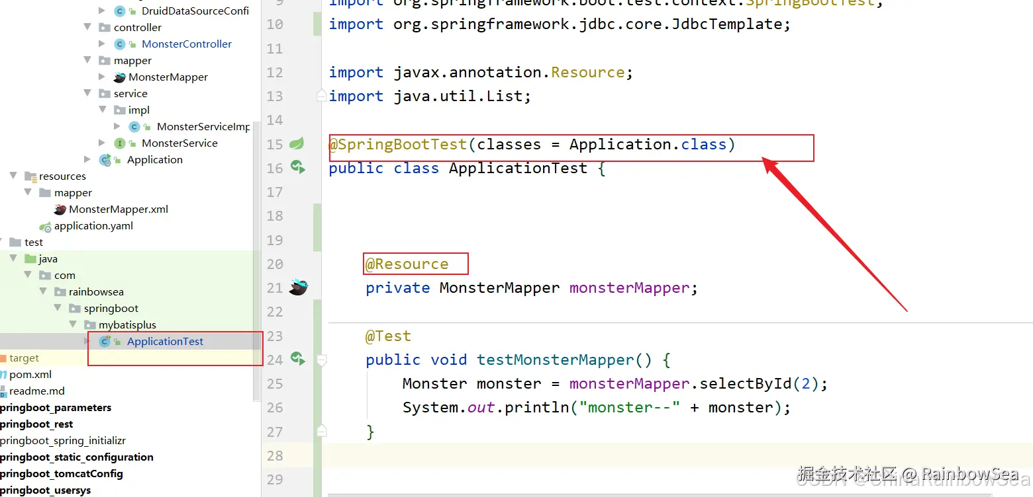Click selectById call on line 25
The height and width of the screenshot is (497, 1033).
click(746, 383)
